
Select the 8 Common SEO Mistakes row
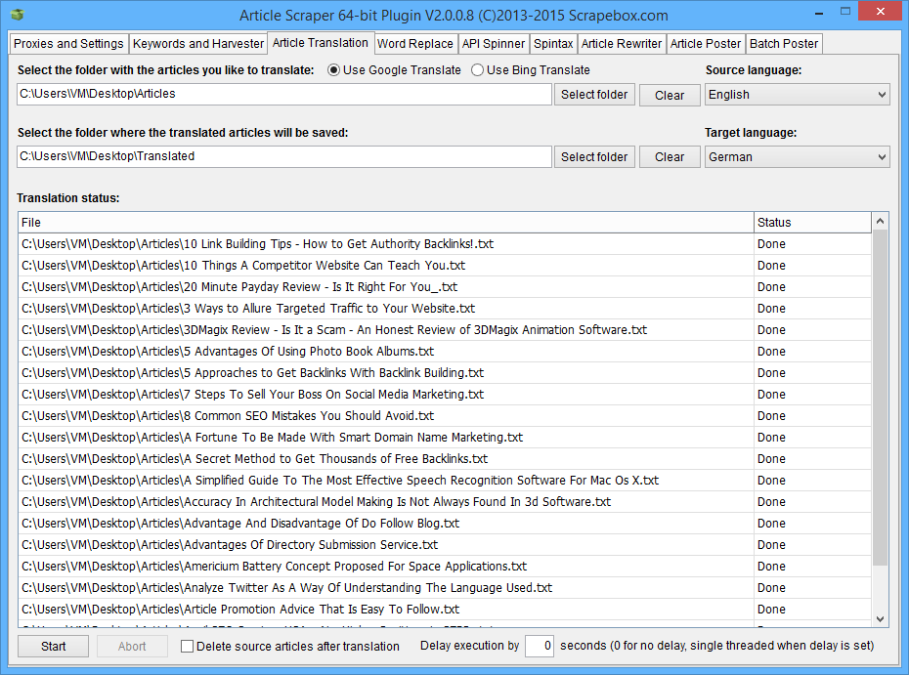(x=386, y=416)
